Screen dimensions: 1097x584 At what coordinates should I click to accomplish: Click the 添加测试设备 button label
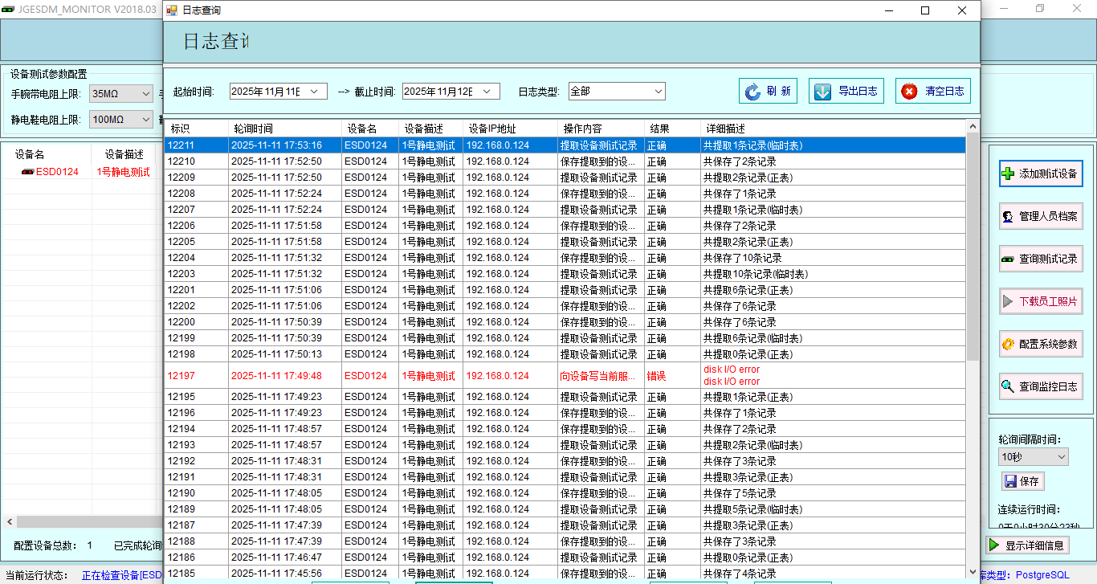(1048, 174)
